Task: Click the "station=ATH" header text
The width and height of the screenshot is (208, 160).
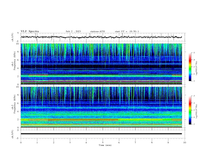Action: pos(97,31)
